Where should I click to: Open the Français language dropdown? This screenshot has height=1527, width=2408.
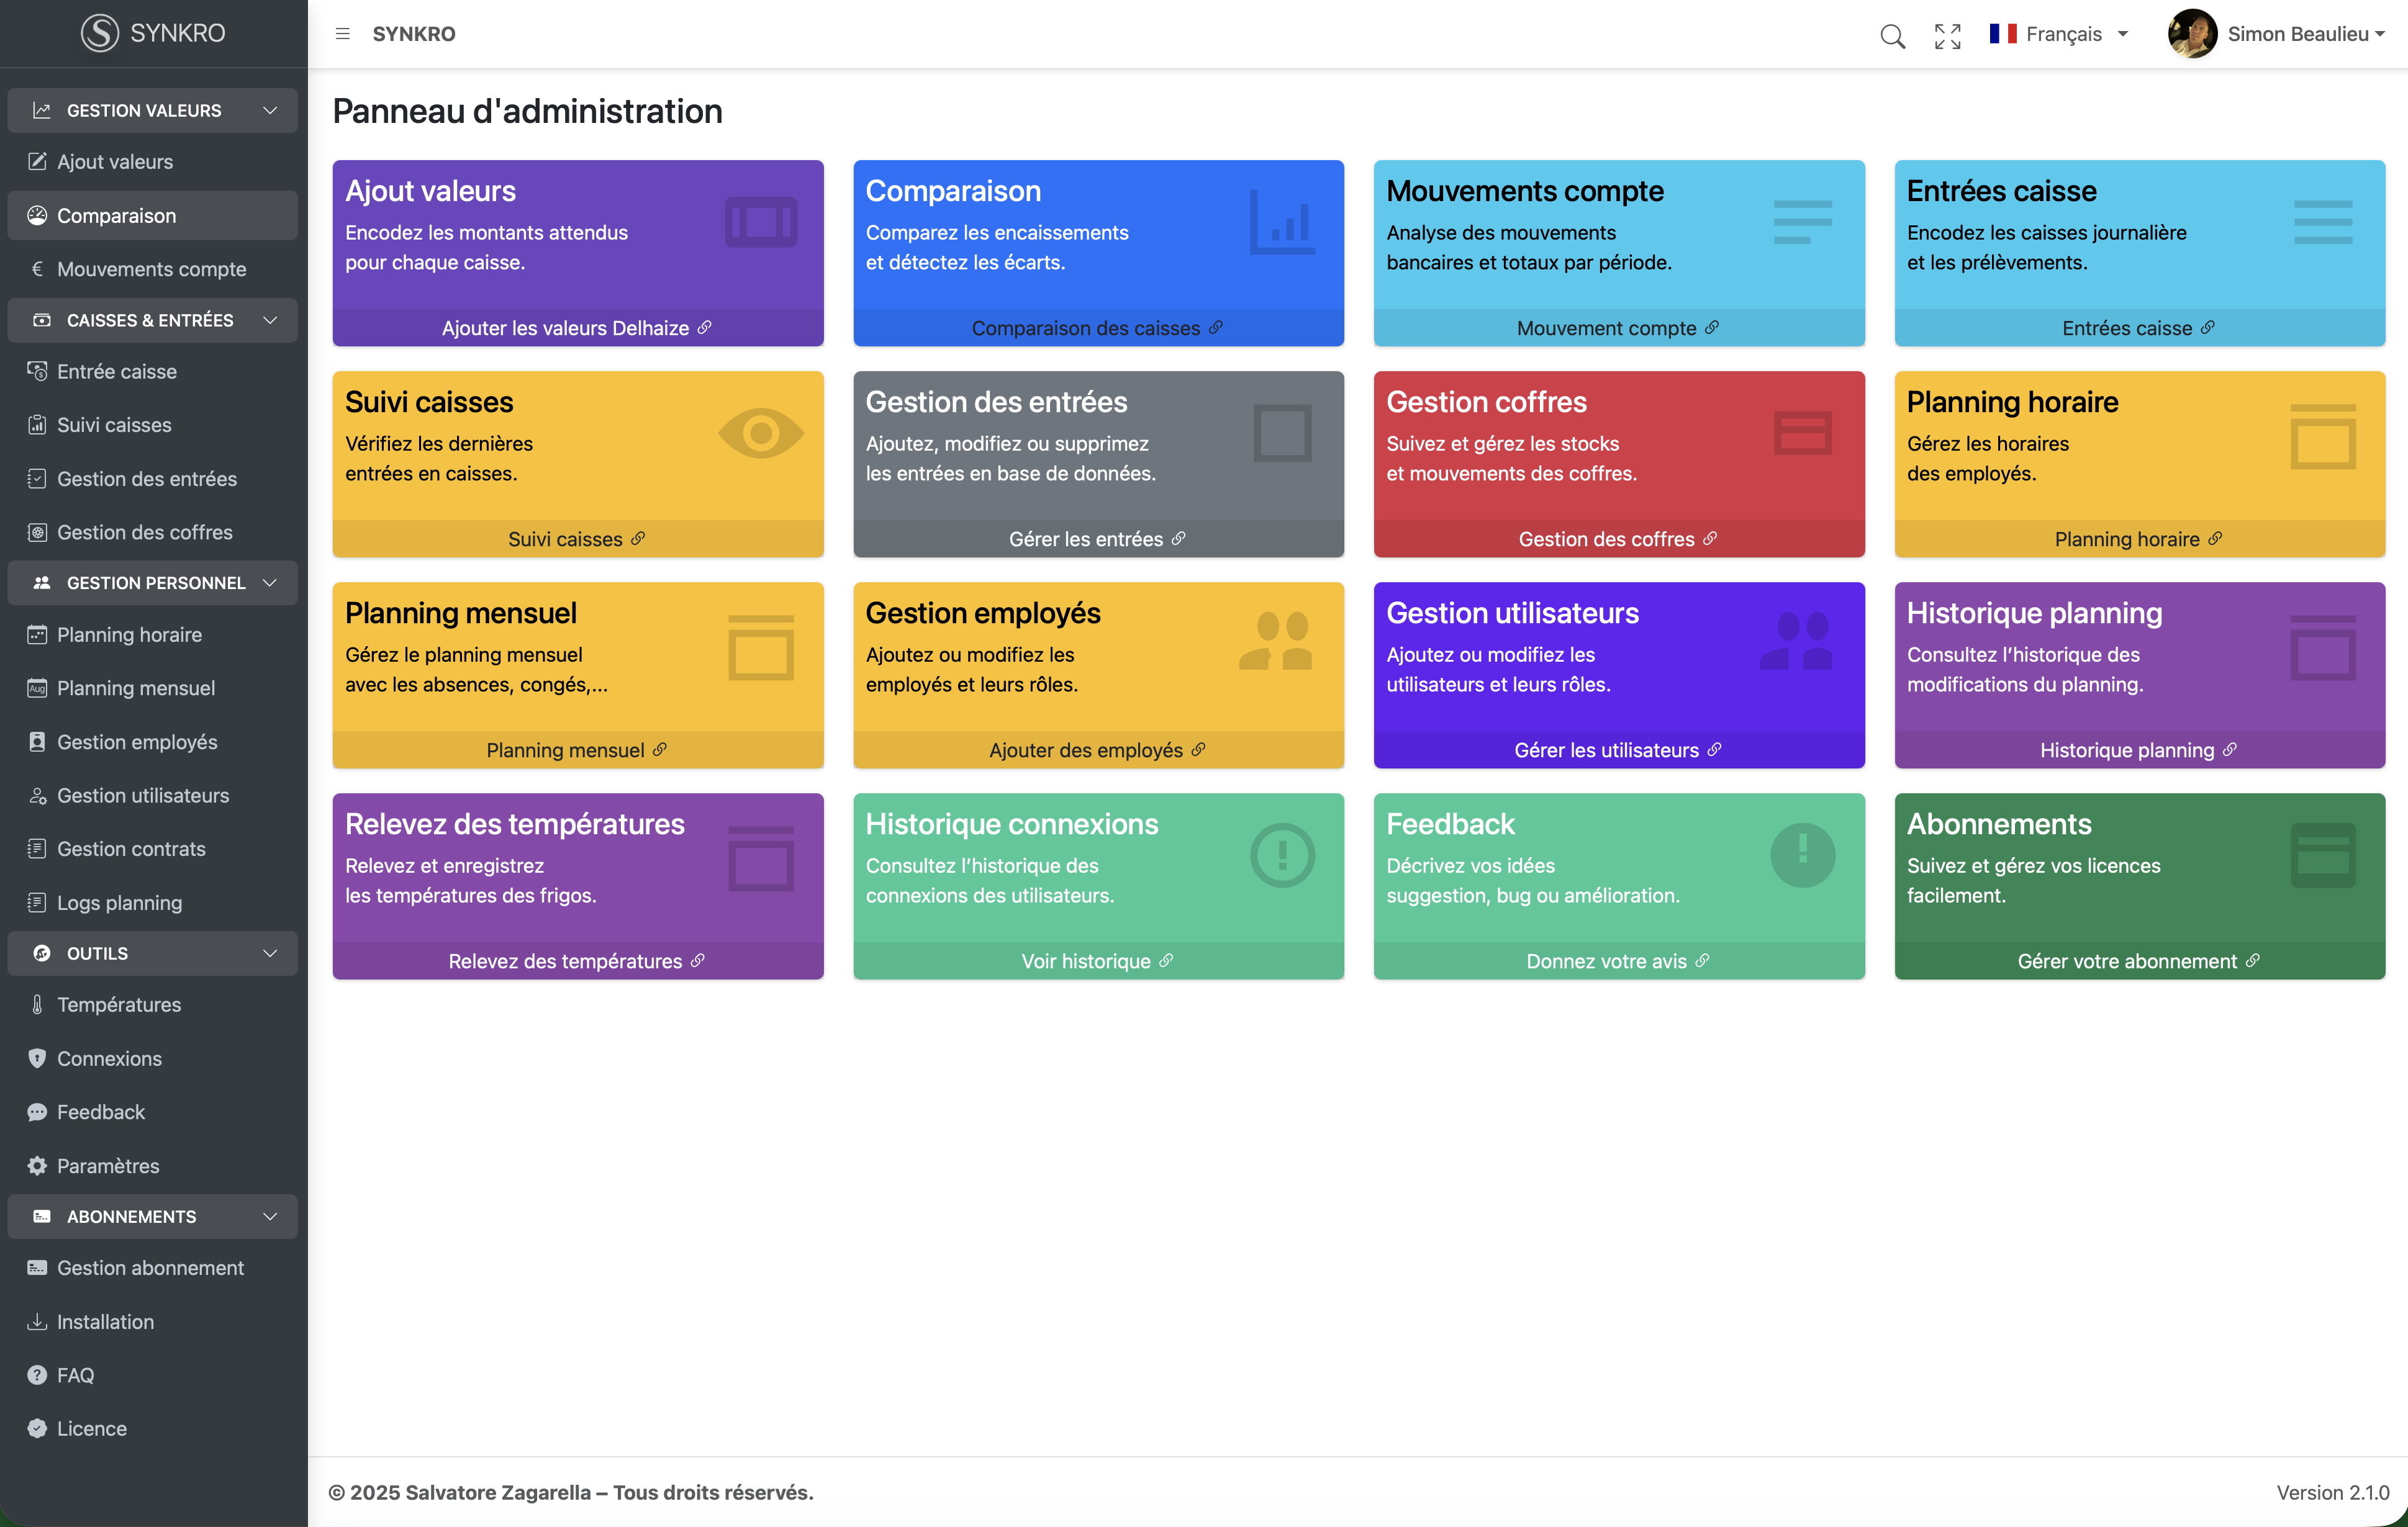pos(2059,34)
